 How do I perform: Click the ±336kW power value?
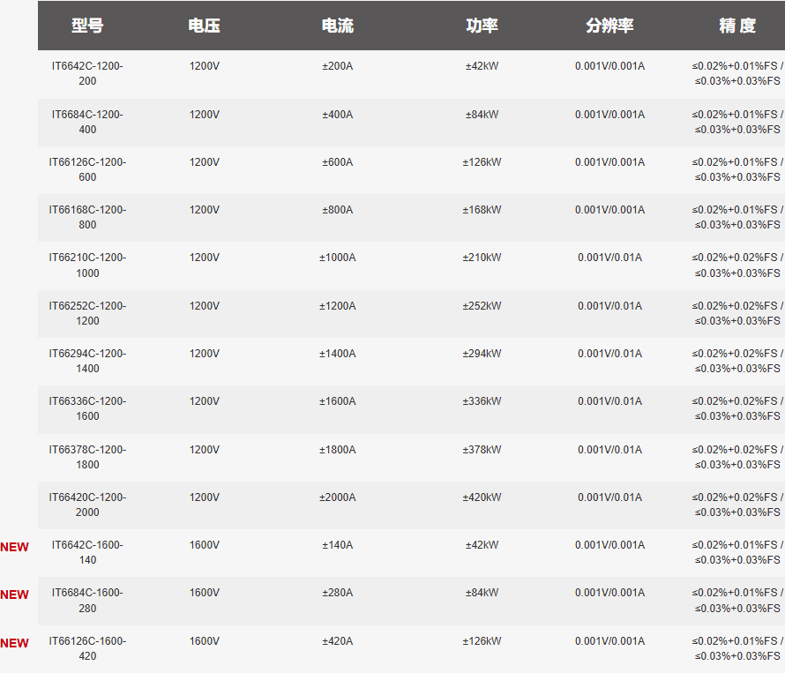coord(482,401)
